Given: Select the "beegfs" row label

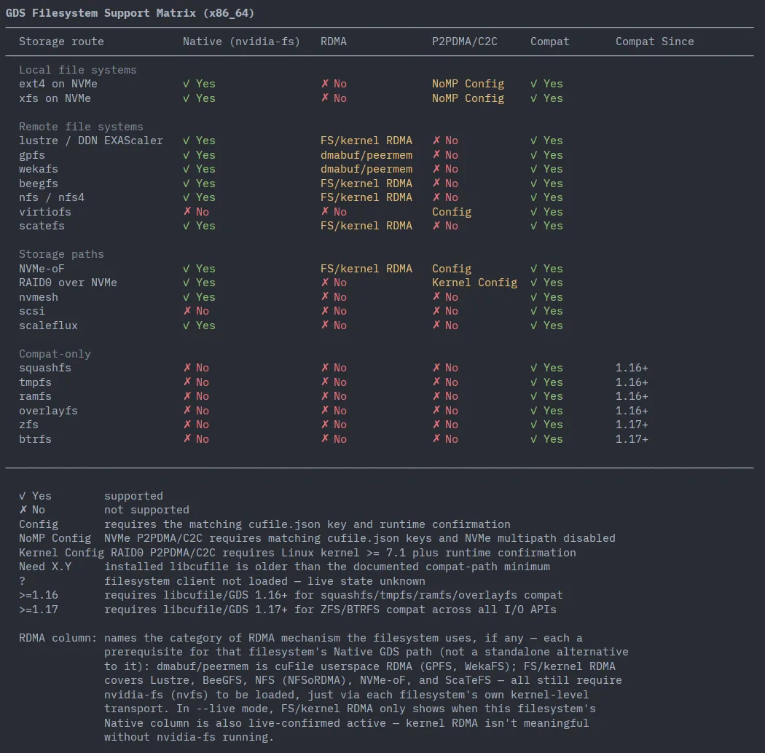Looking at the screenshot, I should (x=39, y=184).
